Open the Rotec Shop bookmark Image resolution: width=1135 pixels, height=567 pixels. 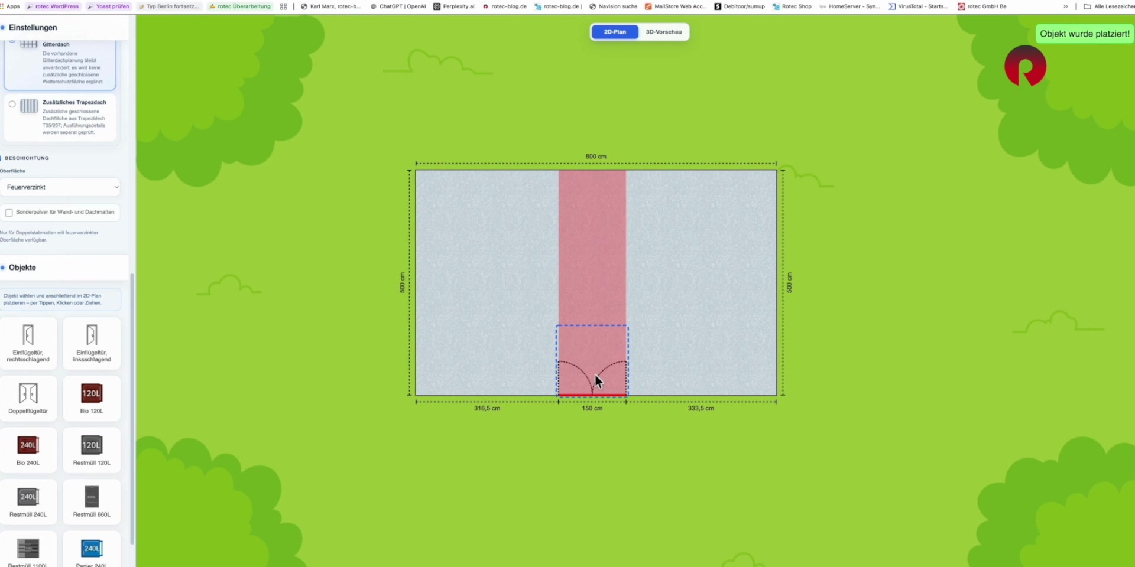[x=792, y=6]
